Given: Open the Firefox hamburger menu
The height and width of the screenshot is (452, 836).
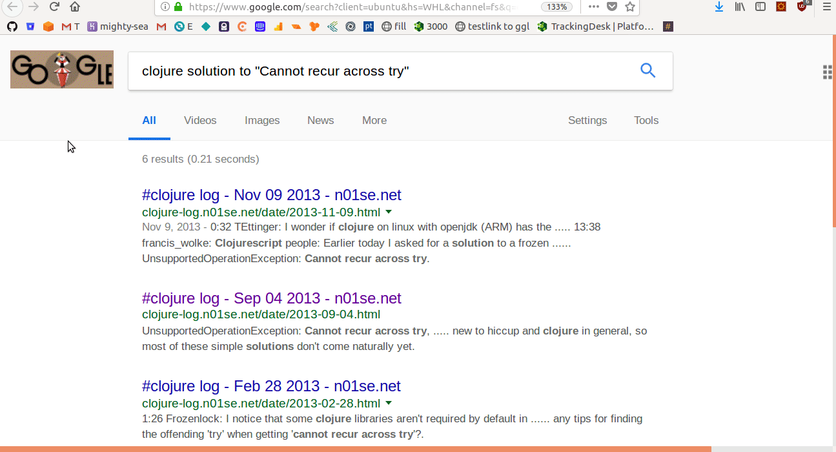Looking at the screenshot, I should coord(826,6).
